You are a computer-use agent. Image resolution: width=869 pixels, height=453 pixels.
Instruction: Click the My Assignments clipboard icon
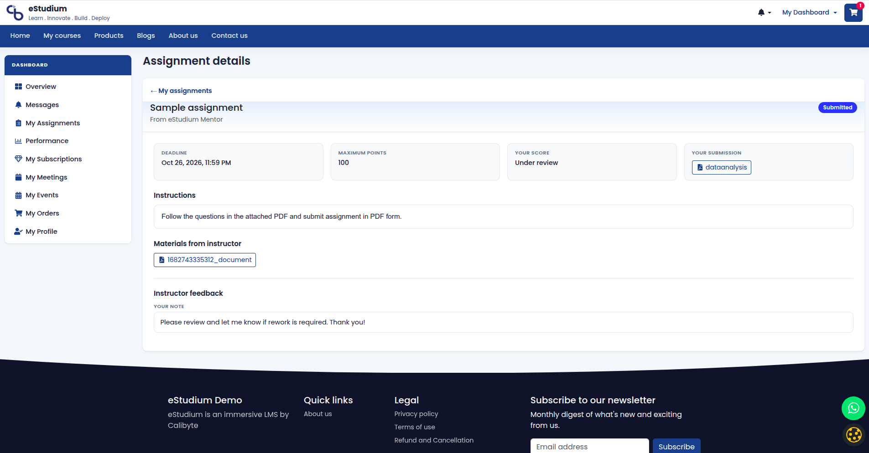click(x=18, y=123)
